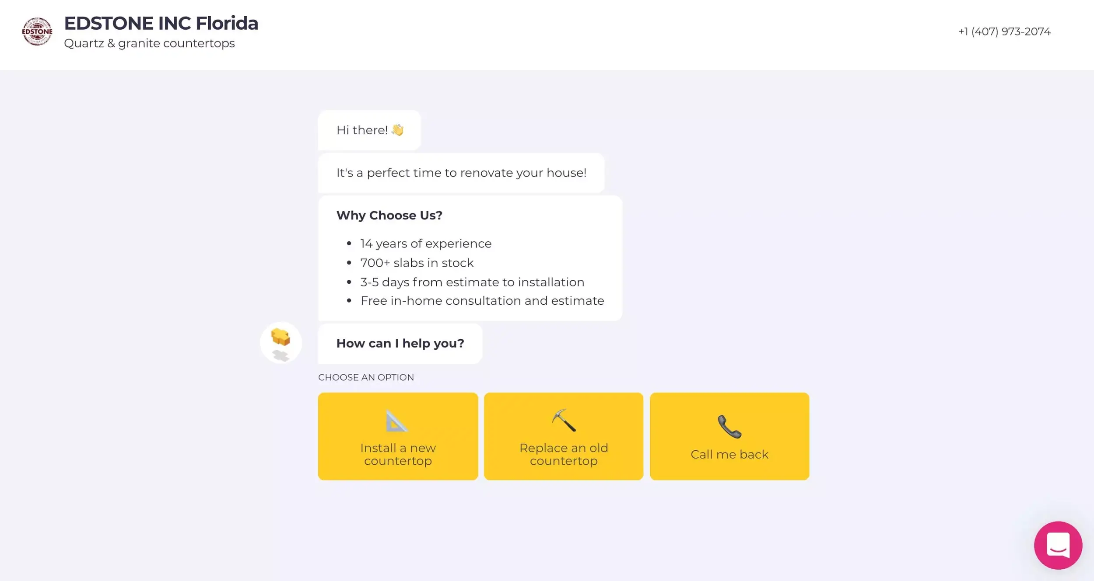The image size is (1094, 581).
Task: Choose the 'Replace an old countertop' label
Action: 564,454
